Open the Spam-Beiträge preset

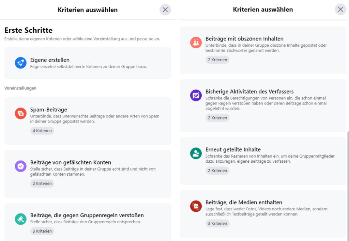coord(48,110)
